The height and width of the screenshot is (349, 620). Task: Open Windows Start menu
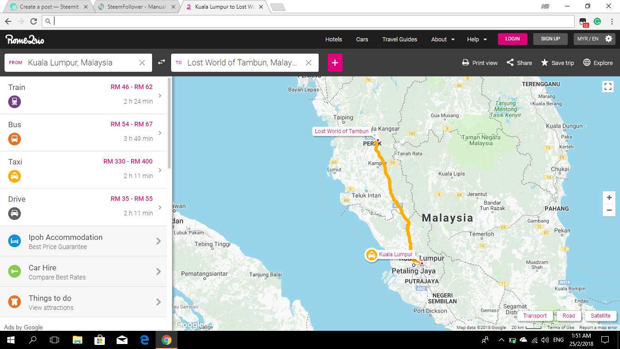pos(10,340)
